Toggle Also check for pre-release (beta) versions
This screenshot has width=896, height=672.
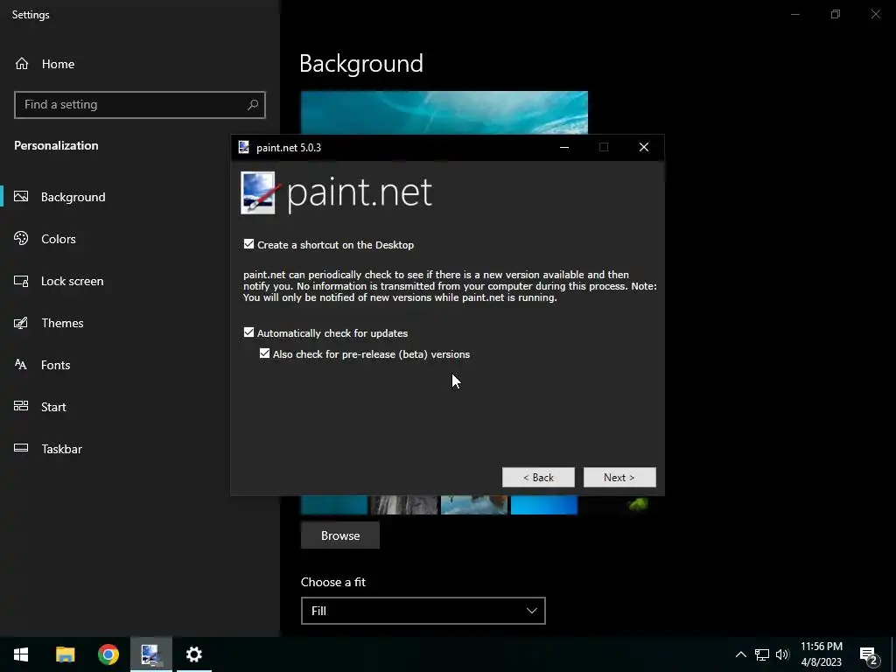264,353
